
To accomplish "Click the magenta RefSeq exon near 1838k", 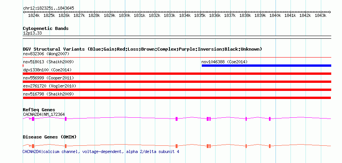I will [x=246, y=119].
